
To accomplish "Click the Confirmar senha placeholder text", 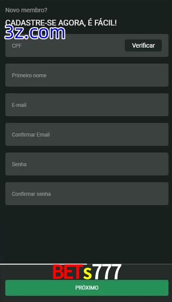I will [x=31, y=194].
